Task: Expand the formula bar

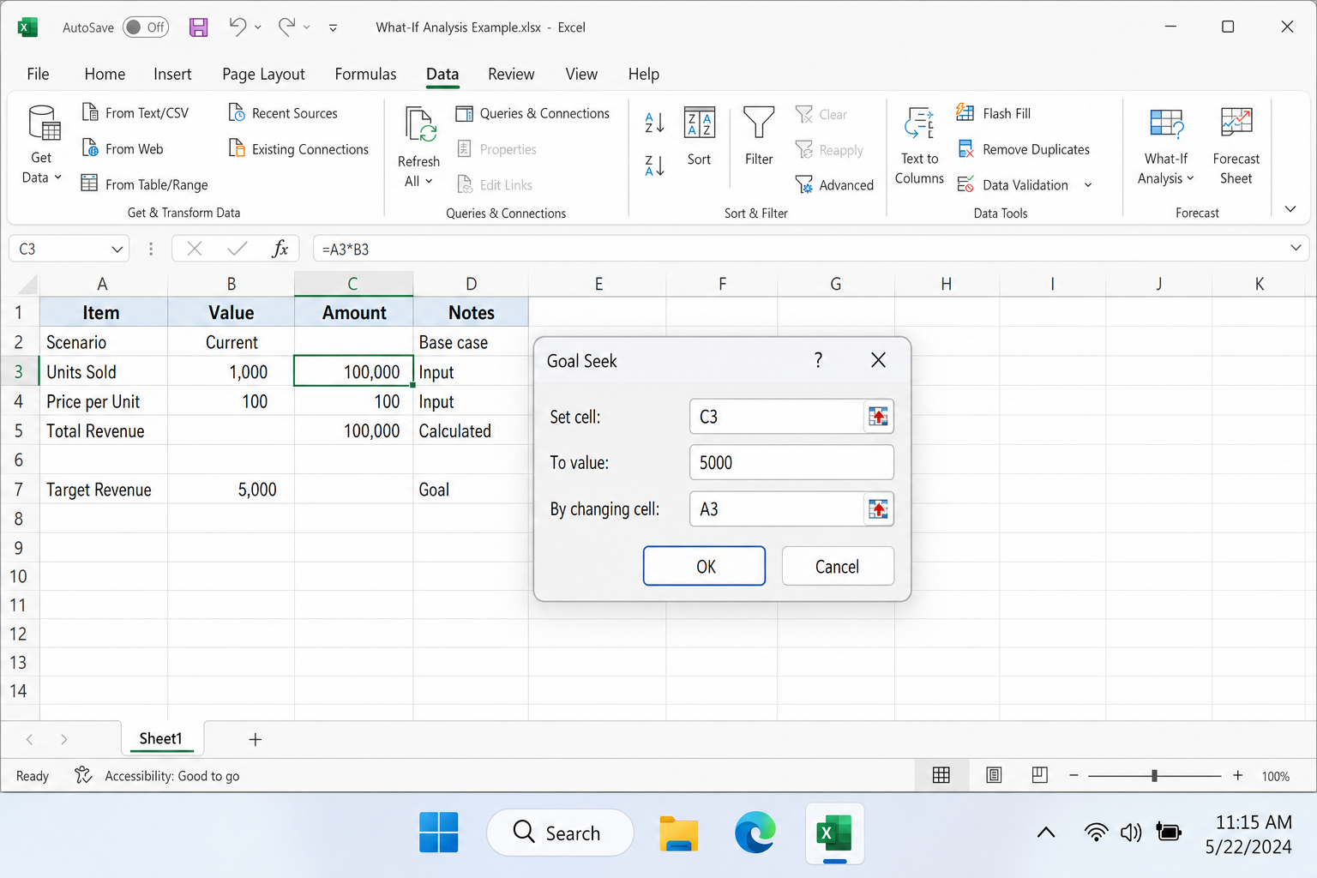Action: 1296,248
